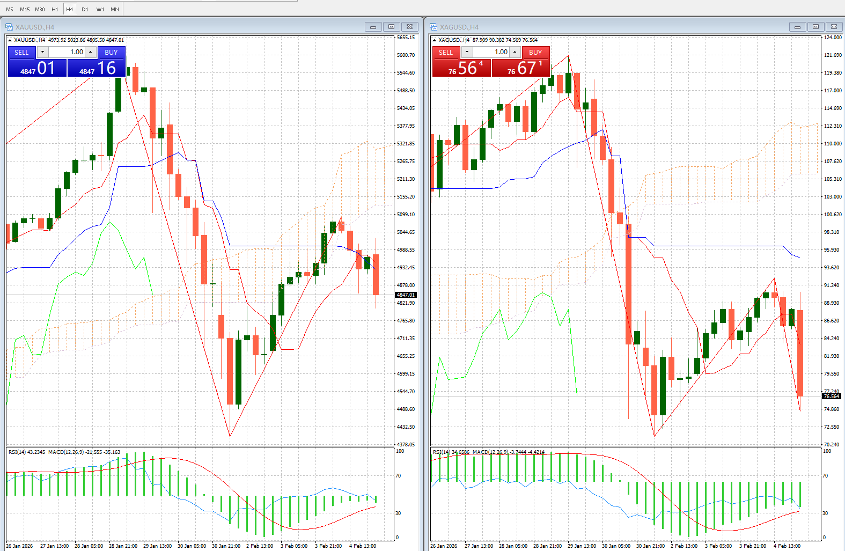Collapse the XAUUSD one-click trading panel
Screen dimensions: 845x551
point(10,40)
